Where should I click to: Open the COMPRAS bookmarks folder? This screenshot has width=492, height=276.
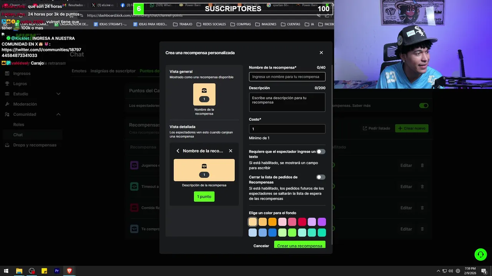241,24
